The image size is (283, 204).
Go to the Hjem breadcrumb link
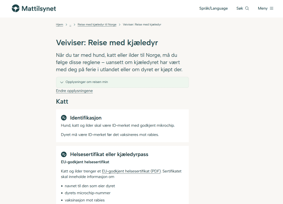(x=59, y=25)
